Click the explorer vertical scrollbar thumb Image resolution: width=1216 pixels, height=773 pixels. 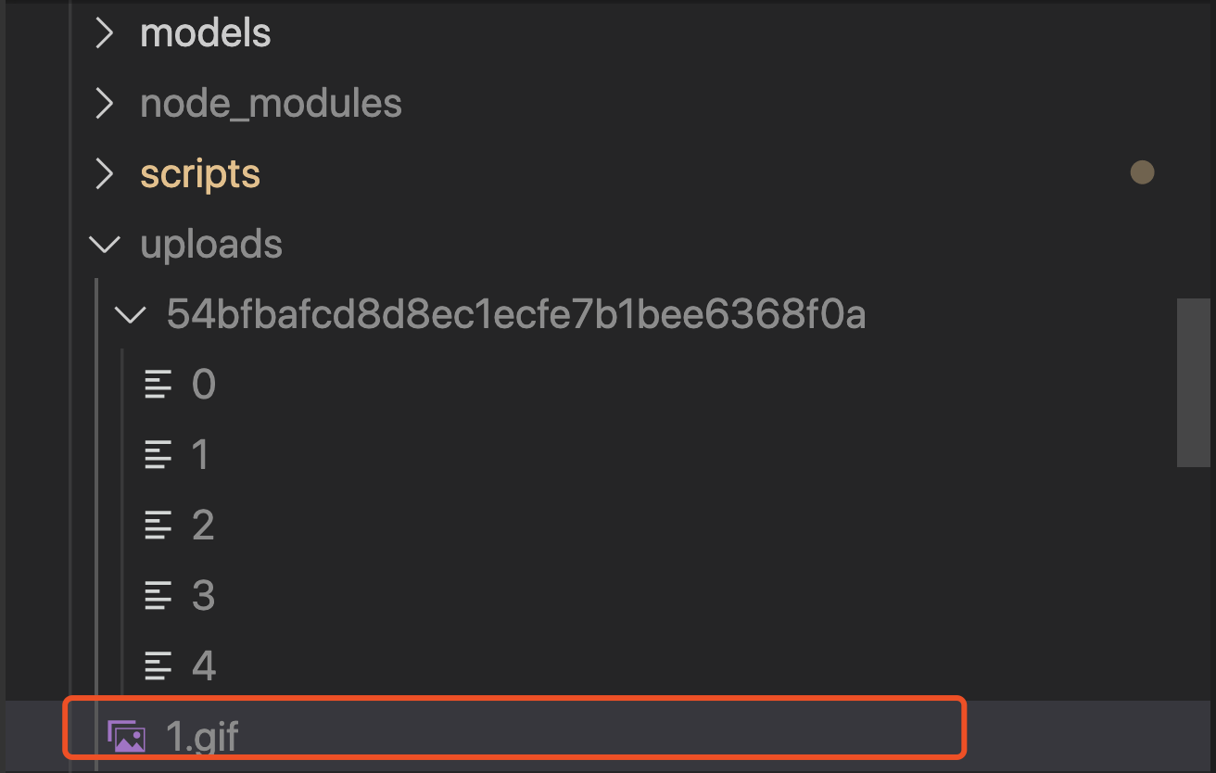[x=1193, y=382]
